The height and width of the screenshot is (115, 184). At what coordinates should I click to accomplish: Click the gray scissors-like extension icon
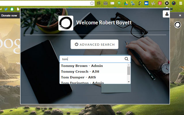pos(153,3)
